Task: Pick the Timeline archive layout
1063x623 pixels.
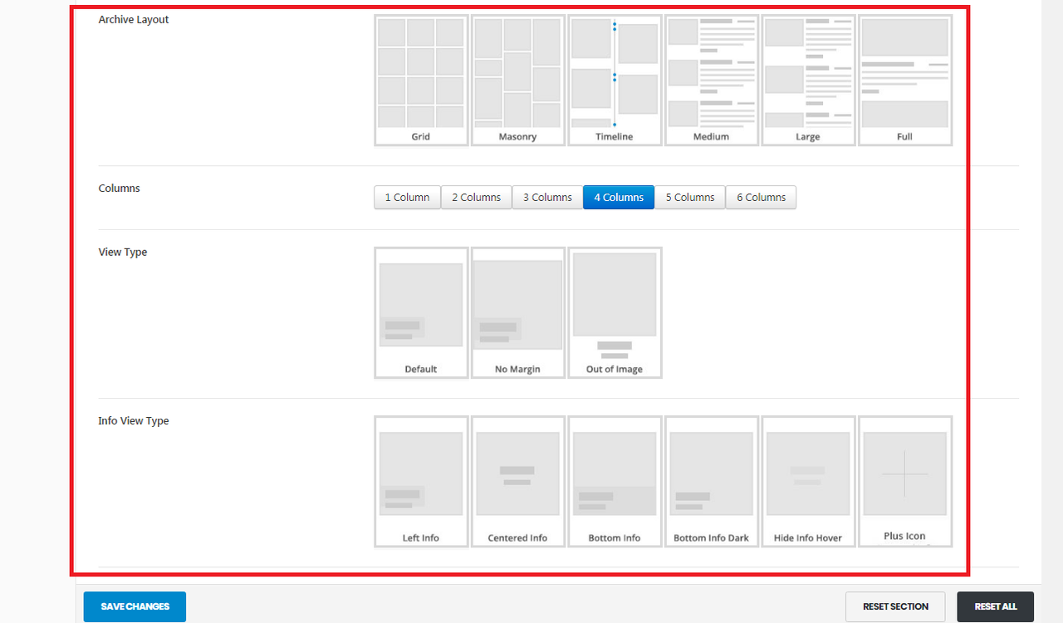Action: click(615, 80)
